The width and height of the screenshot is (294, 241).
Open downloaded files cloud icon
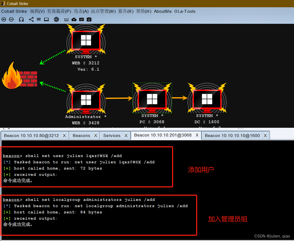(74, 19)
